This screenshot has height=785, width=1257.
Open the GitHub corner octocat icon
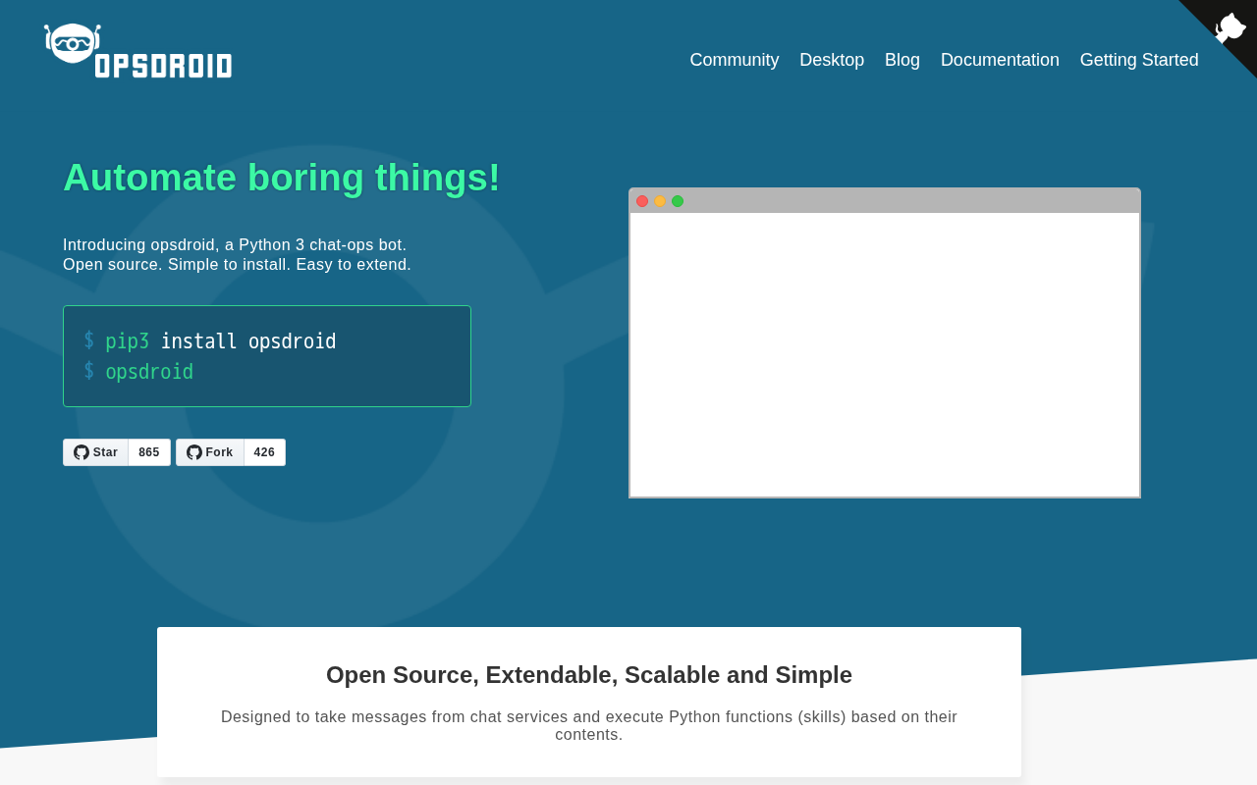1229,27
